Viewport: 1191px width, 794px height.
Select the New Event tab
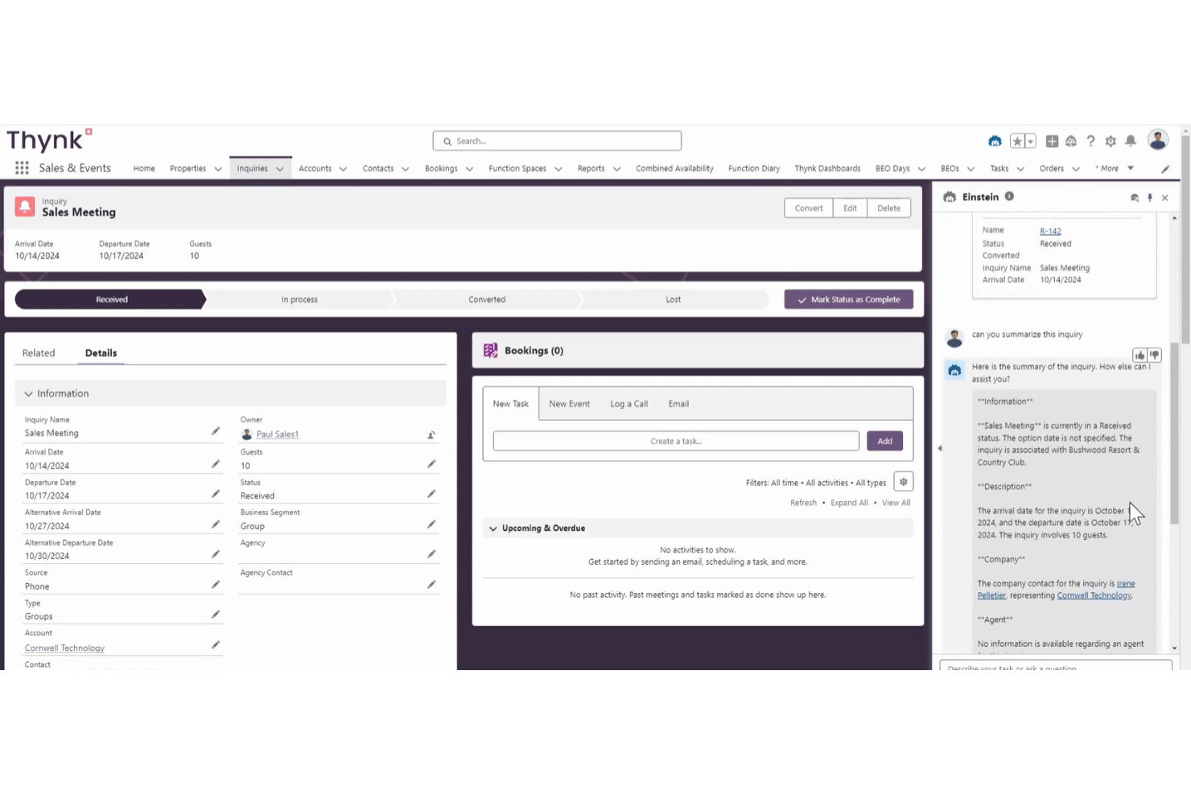[x=569, y=404]
